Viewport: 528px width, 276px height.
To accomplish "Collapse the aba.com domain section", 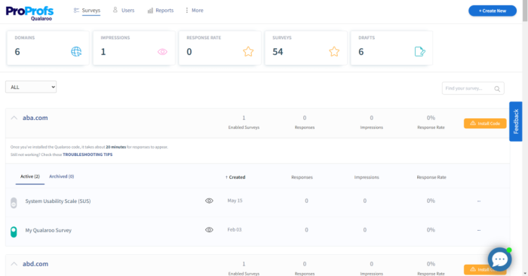I will (14, 118).
